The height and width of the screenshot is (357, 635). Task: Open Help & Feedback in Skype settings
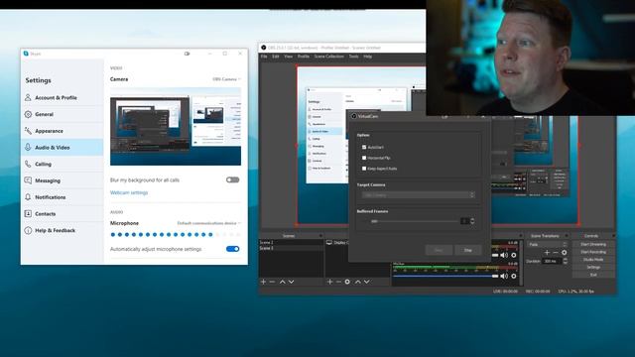click(62, 230)
